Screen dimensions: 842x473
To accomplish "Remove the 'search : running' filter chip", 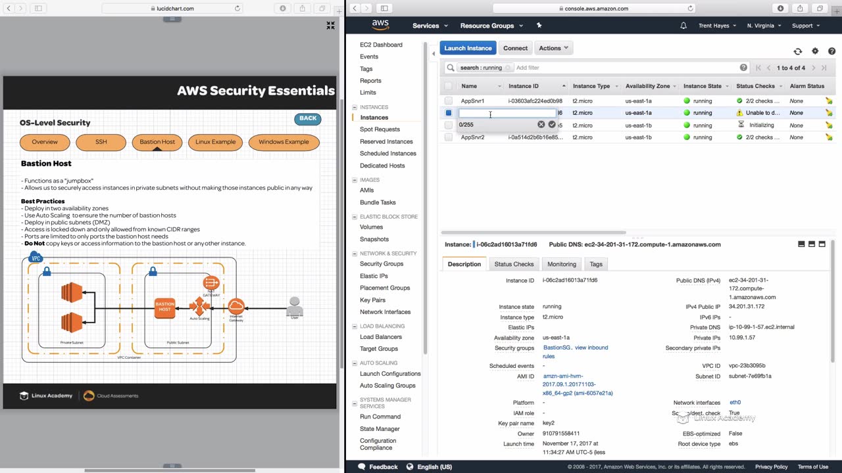I will coord(508,68).
